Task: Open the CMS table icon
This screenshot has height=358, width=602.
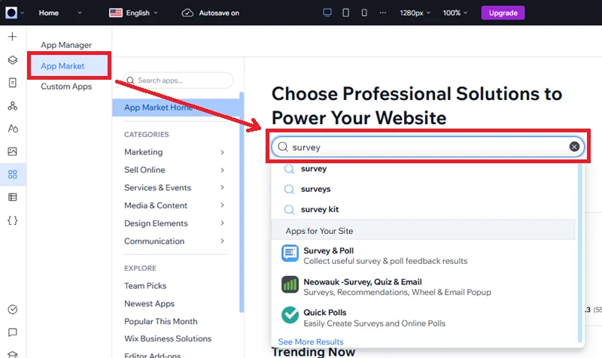Action: click(12, 197)
